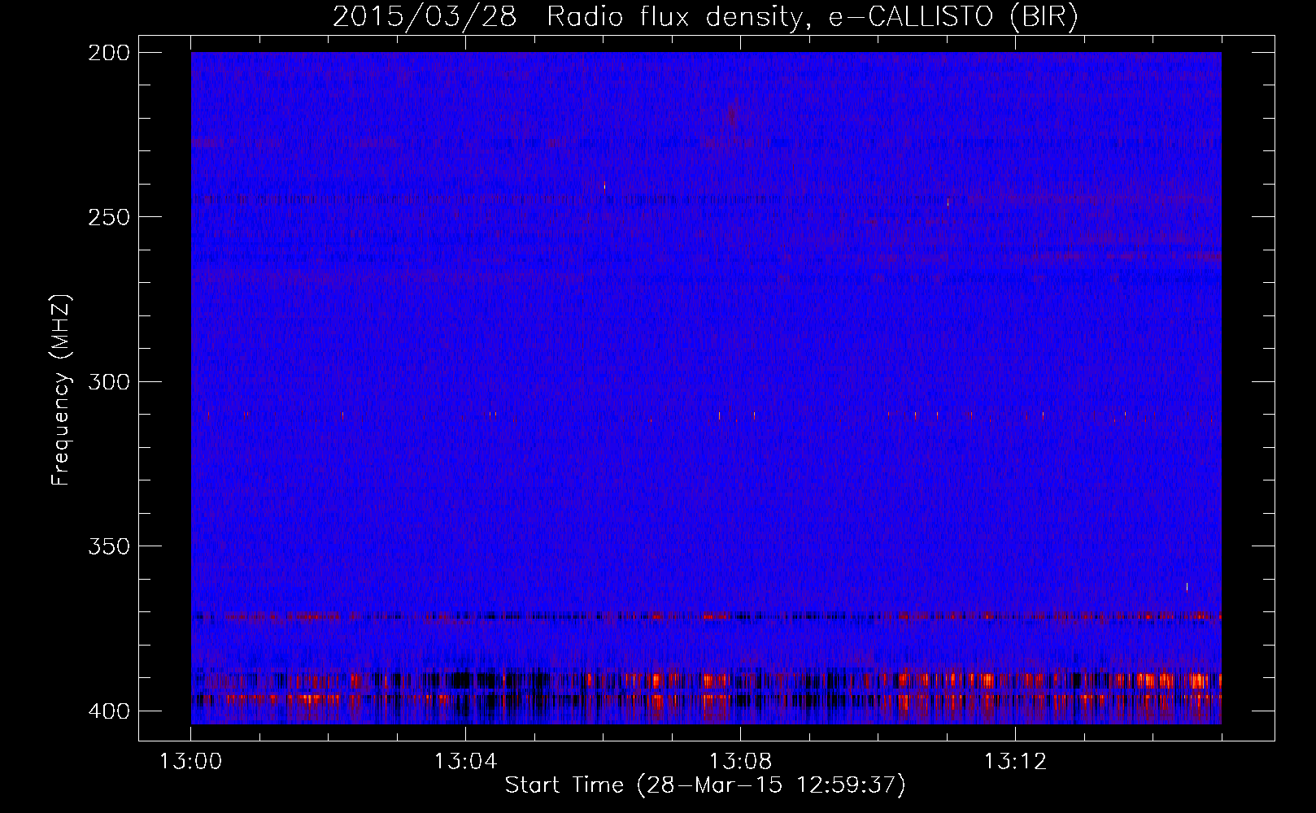Click the 300 frequency tick label
The height and width of the screenshot is (813, 1316).
click(x=108, y=381)
